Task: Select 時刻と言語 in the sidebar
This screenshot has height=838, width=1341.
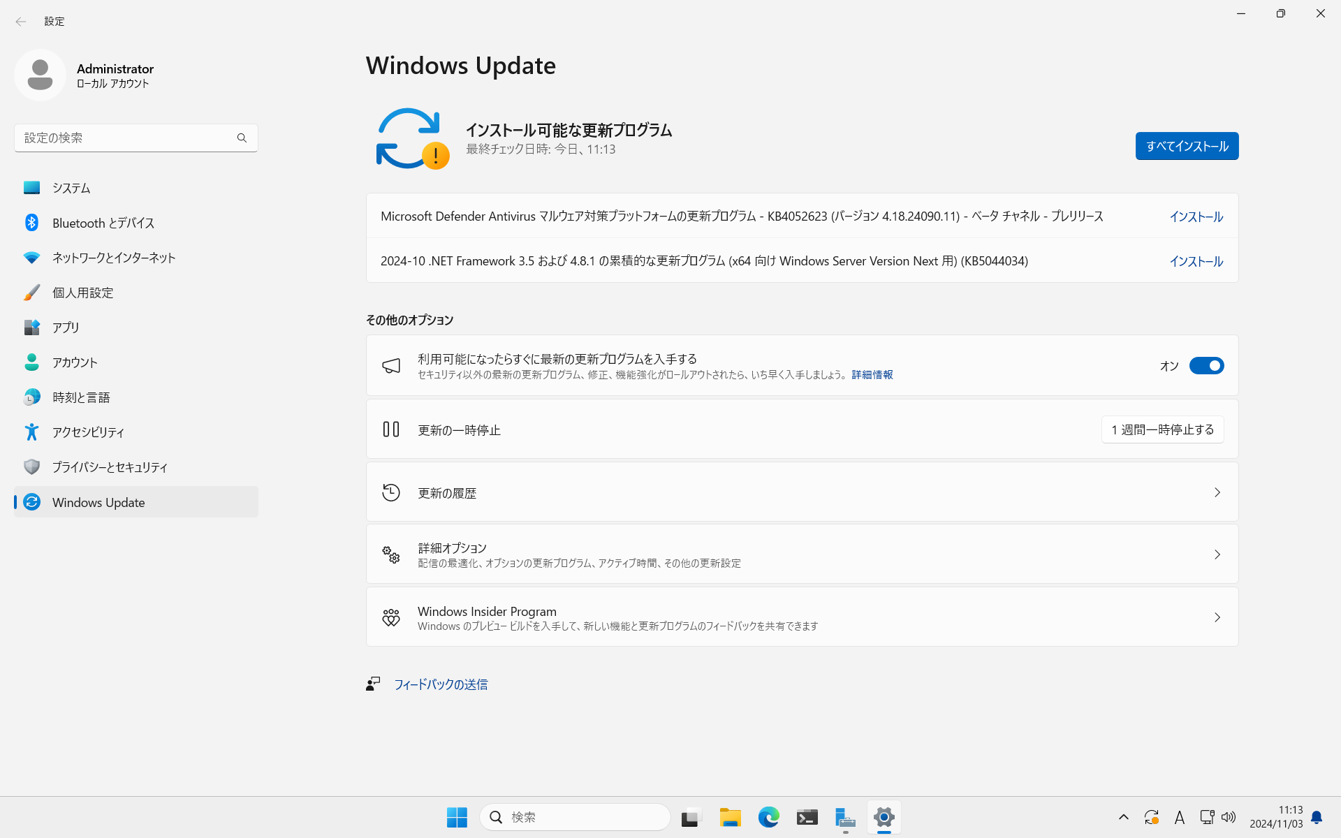Action: coord(81,397)
